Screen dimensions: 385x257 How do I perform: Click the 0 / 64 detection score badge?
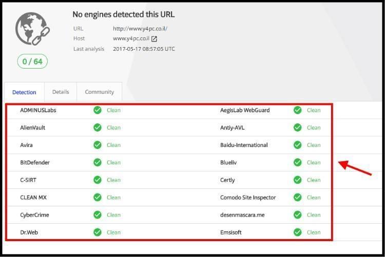pyautogui.click(x=32, y=61)
